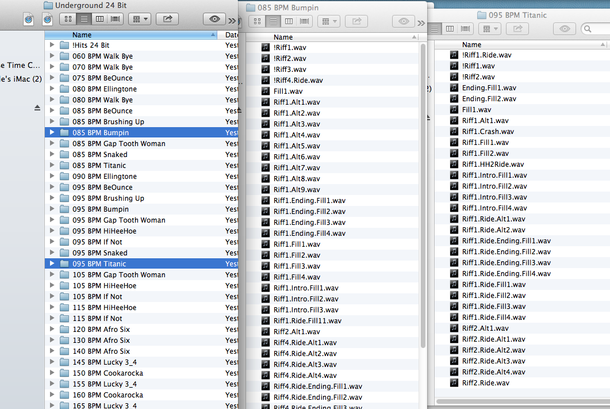610x409 pixels.
Task: Switch 085 BPM Bumpin window to icon view
Action: [x=258, y=21]
